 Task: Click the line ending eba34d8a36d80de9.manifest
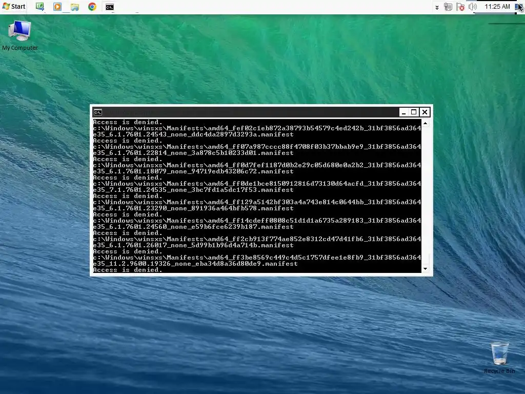195,264
